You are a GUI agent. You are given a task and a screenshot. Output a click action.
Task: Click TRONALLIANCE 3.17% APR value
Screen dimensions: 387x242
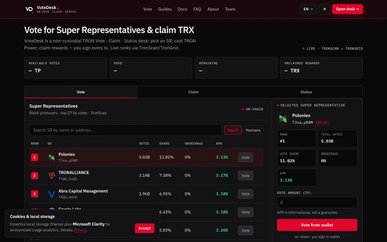tap(222, 176)
